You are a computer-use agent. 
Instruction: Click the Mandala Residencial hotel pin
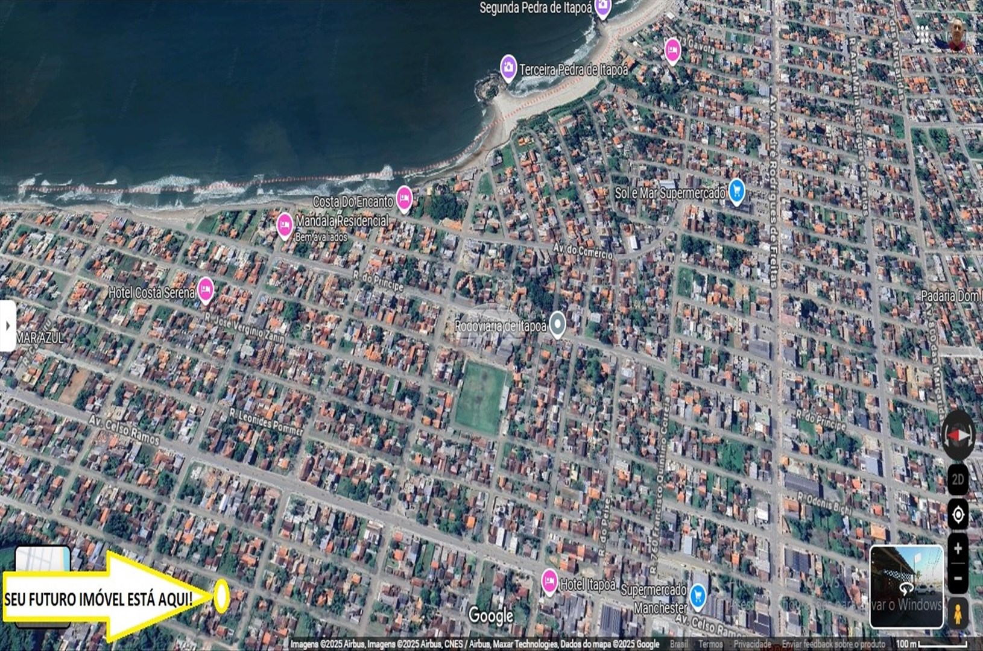(285, 225)
